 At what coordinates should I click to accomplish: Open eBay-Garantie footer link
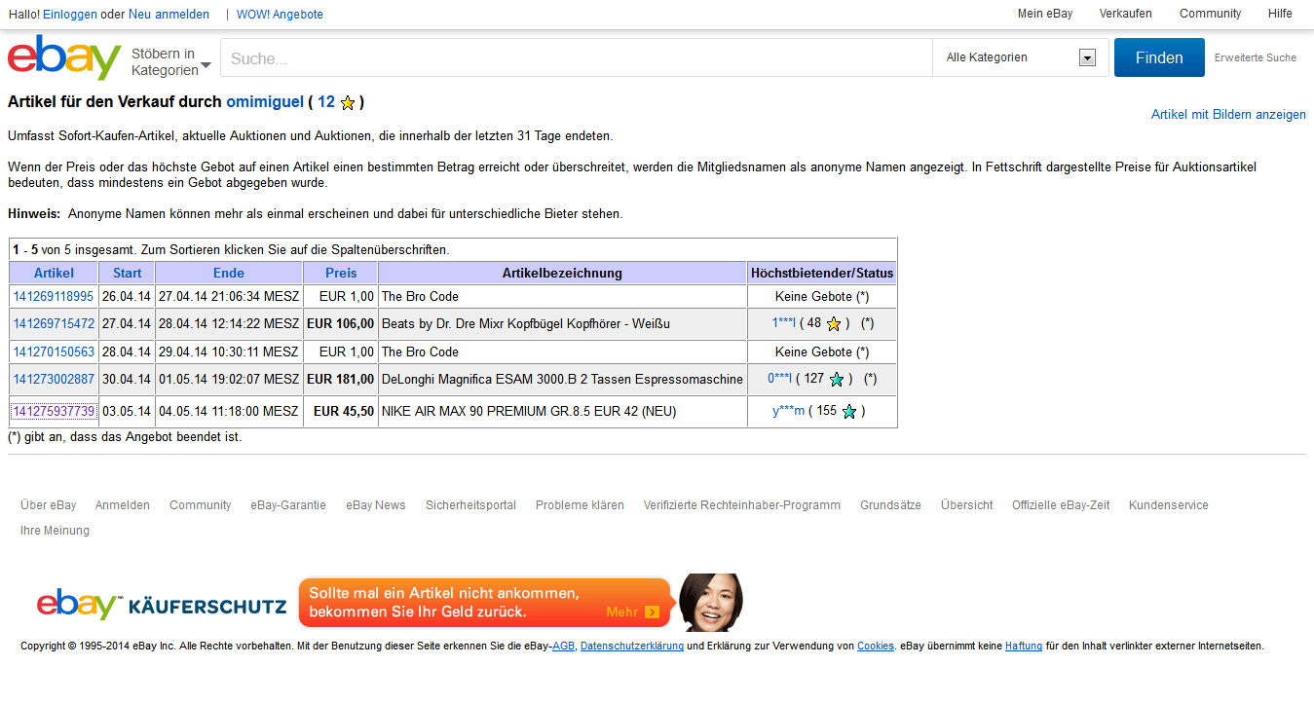[x=288, y=505]
